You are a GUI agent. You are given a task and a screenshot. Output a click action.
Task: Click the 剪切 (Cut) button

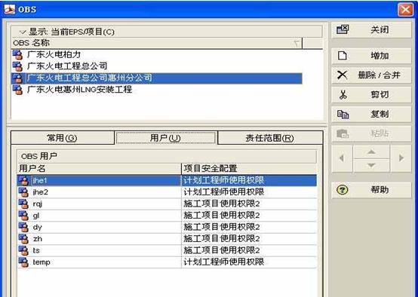(371, 95)
